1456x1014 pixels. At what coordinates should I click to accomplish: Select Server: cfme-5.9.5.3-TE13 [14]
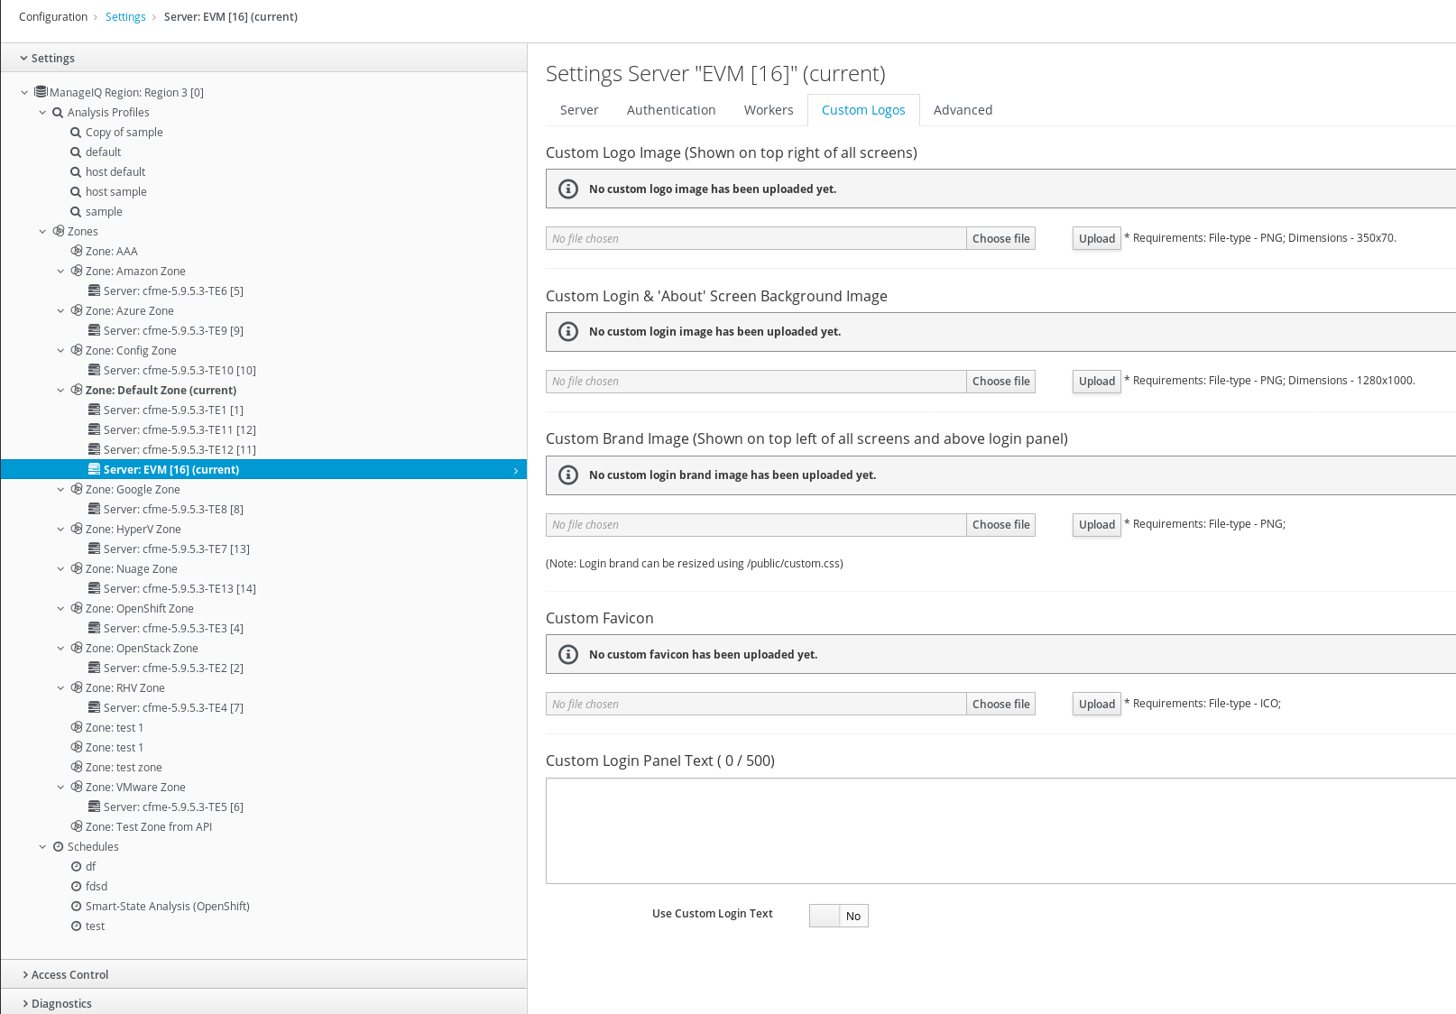click(x=180, y=589)
